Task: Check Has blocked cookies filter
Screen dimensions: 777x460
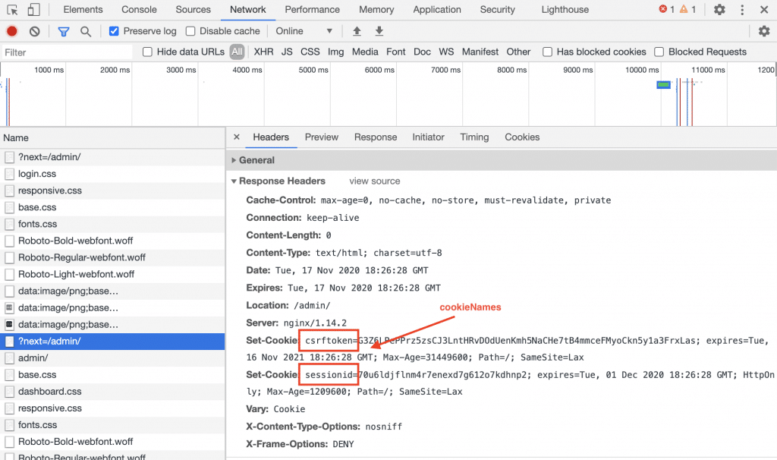Action: click(548, 52)
